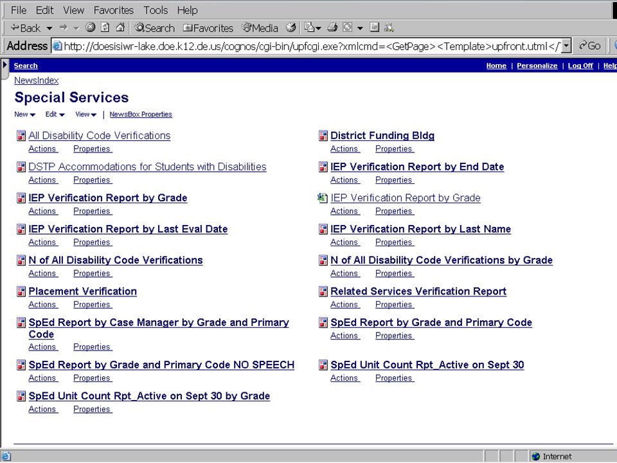
Task: Click the icon beside IEP Verification Report by Last Name
Action: [x=323, y=229]
